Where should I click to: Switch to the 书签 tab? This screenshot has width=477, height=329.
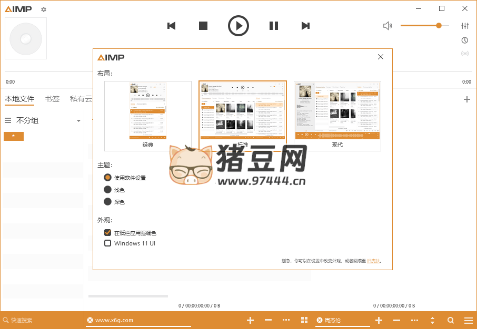52,98
